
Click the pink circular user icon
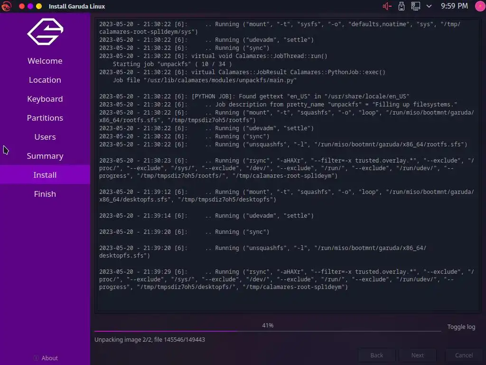(x=480, y=6)
